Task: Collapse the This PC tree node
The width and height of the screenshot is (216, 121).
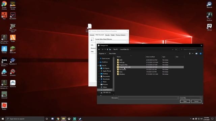Action: [x=98, y=66]
